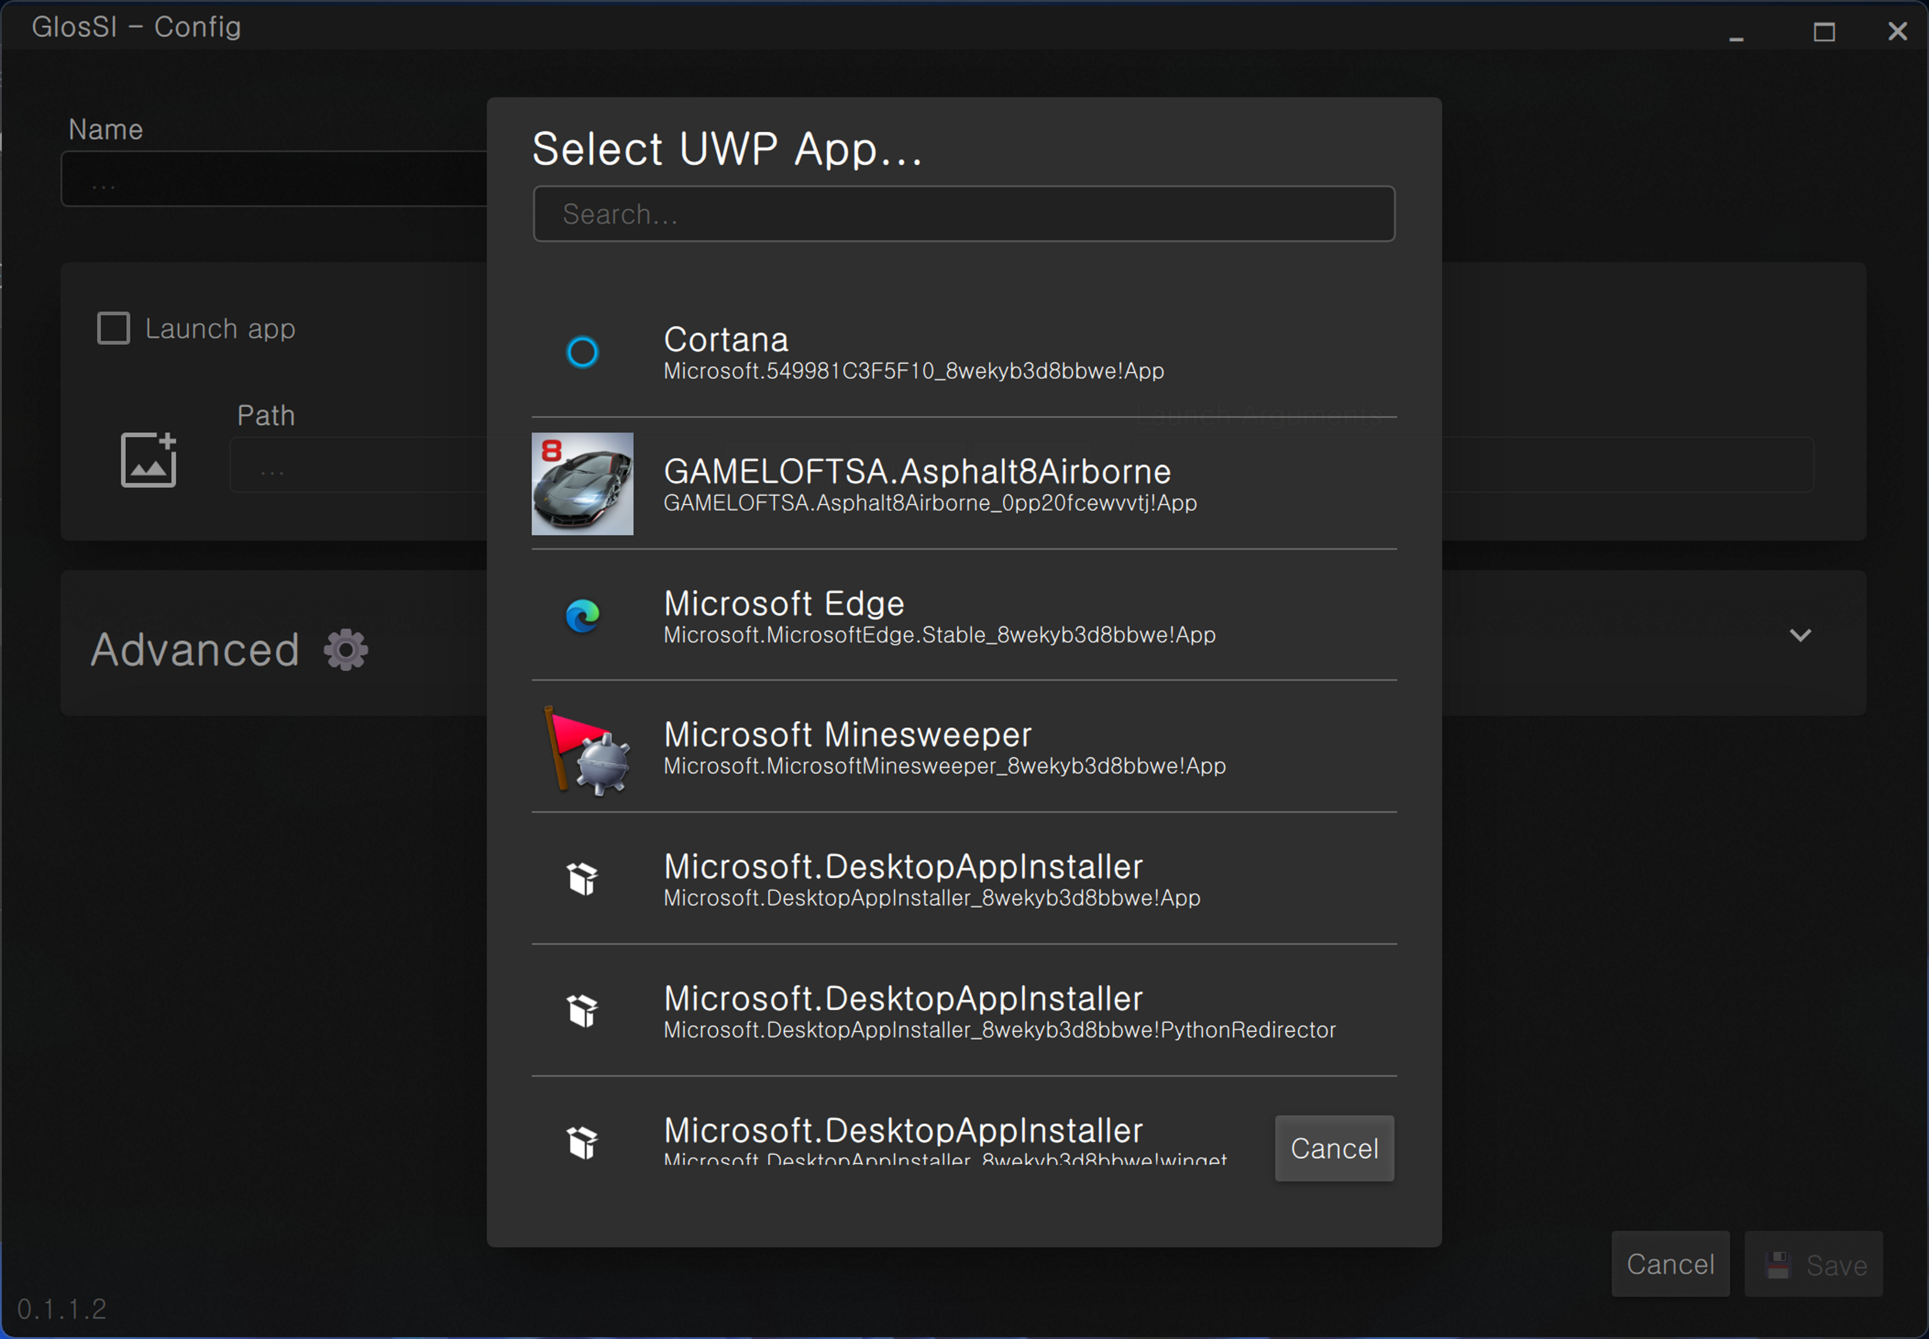Focus the Search field in the UWP dialog

pyautogui.click(x=963, y=214)
